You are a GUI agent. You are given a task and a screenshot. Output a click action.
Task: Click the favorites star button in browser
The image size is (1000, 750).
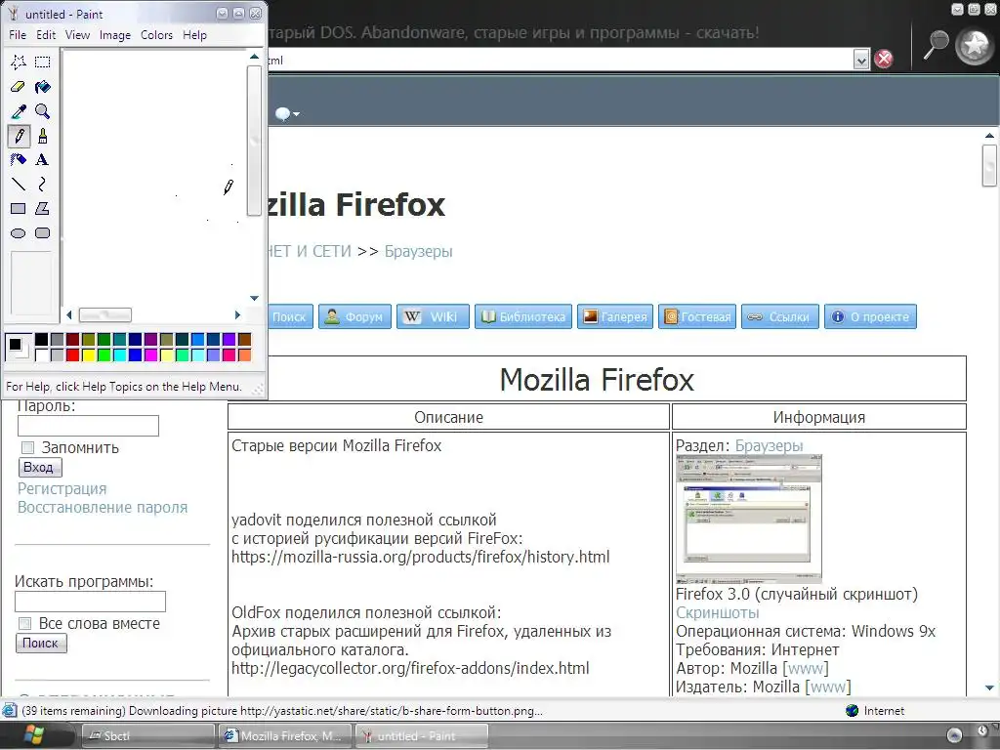coord(975,45)
